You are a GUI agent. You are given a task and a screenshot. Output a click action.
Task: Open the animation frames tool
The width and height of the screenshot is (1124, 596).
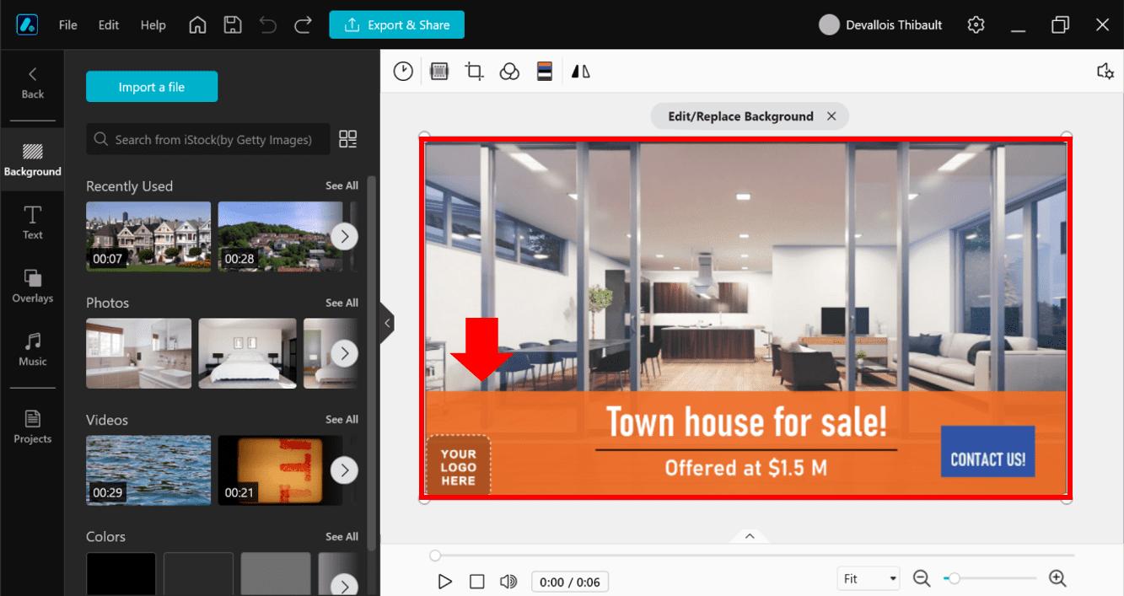[x=439, y=71]
